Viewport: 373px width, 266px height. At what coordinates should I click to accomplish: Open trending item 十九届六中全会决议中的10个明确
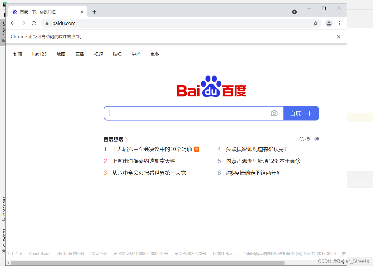pyautogui.click(x=152, y=149)
